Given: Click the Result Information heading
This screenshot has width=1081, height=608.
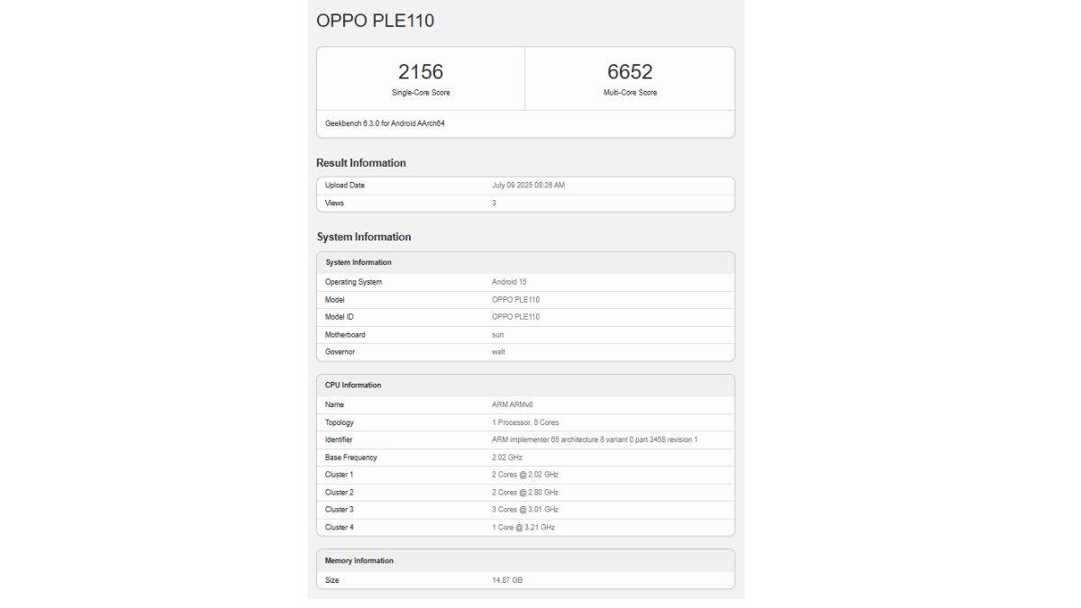Looking at the screenshot, I should (361, 163).
